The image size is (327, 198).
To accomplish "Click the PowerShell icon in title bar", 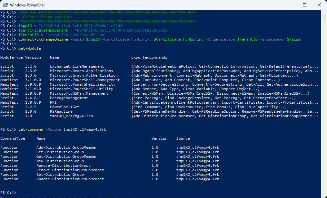I will point(5,5).
